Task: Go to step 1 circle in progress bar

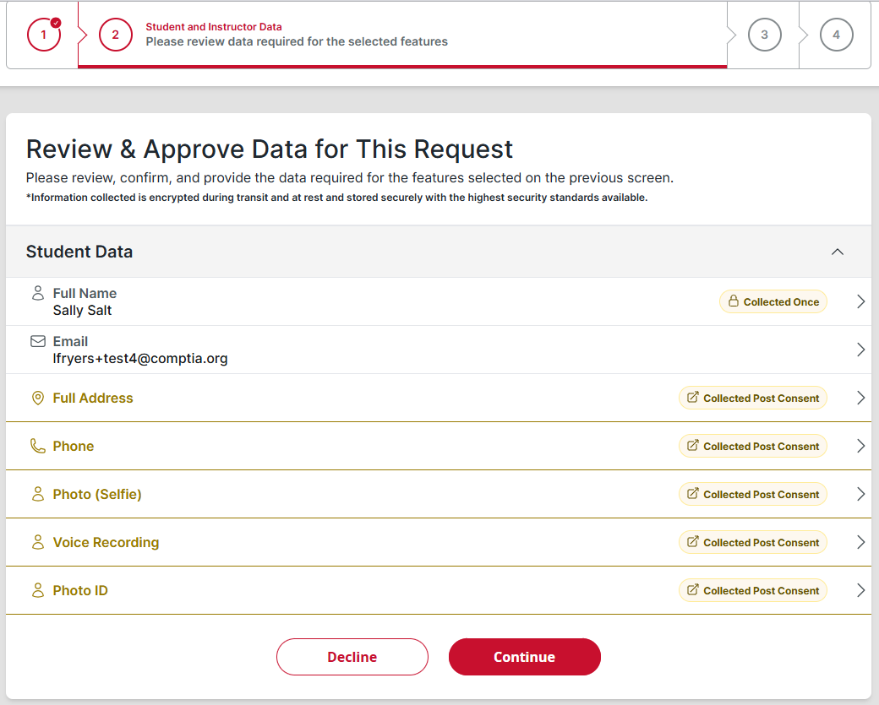Action: tap(44, 35)
